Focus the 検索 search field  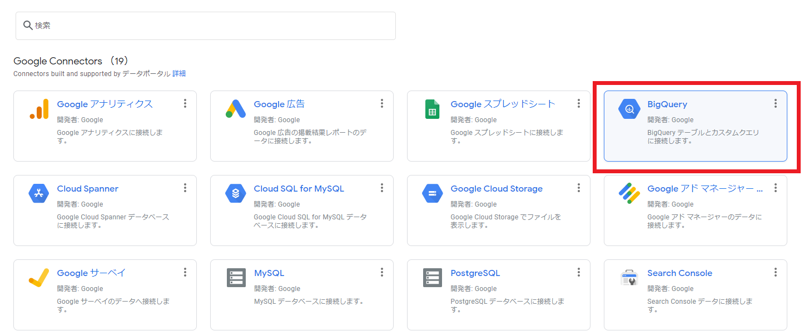tap(206, 26)
